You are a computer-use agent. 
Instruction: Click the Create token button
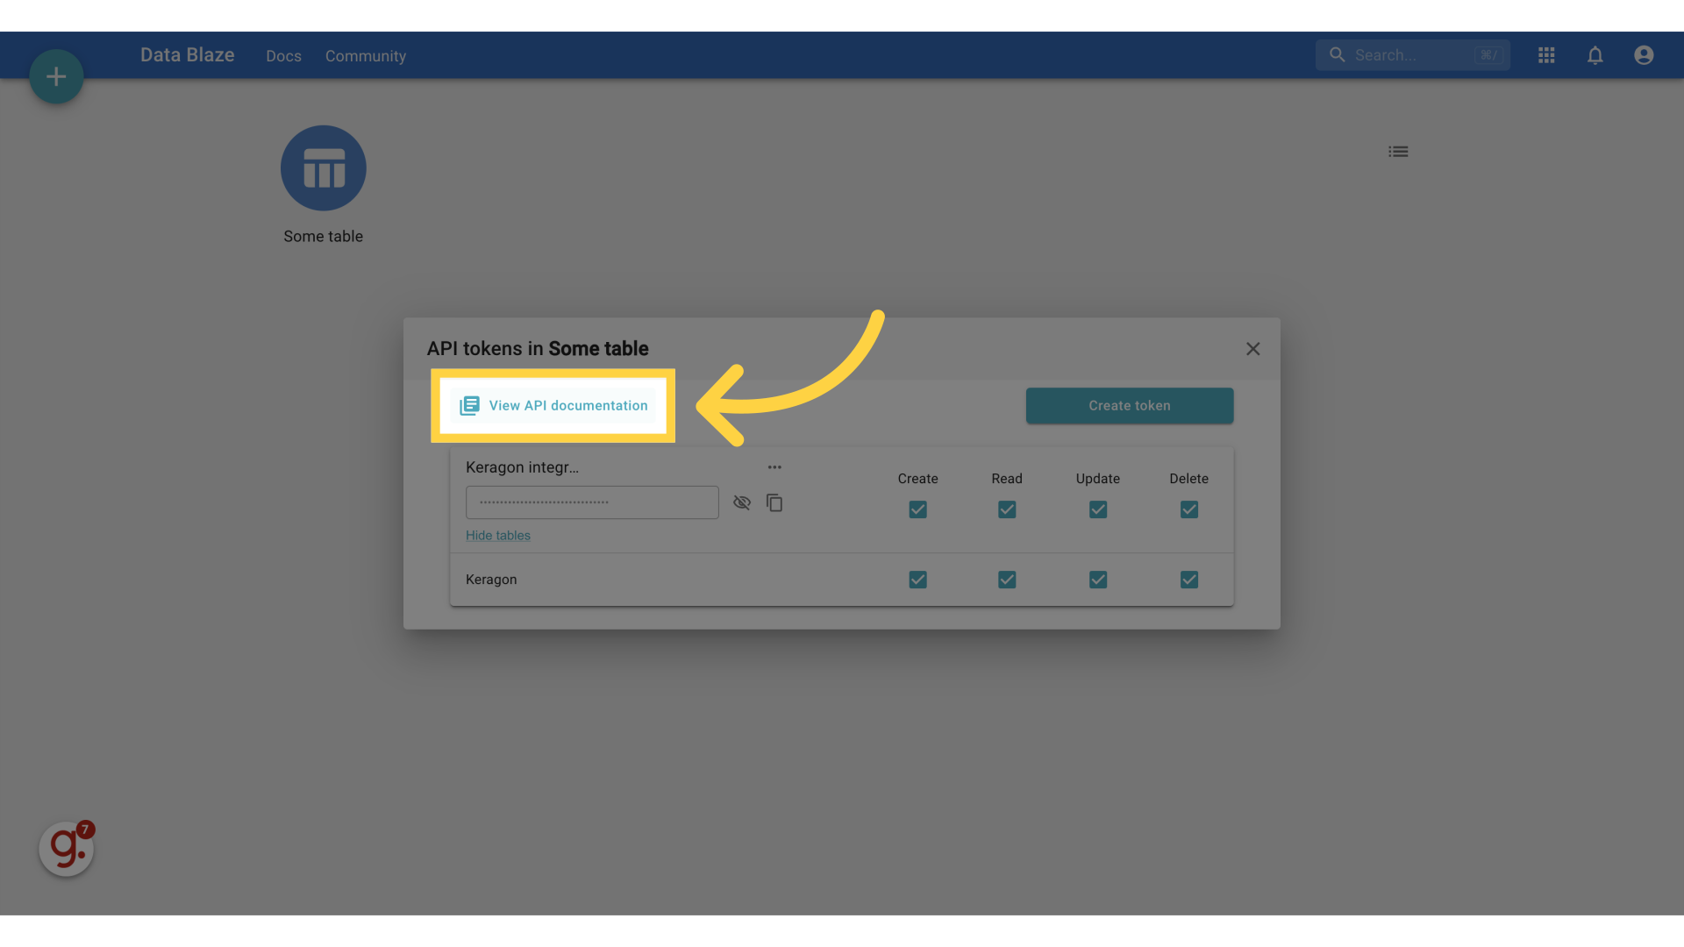coord(1129,405)
